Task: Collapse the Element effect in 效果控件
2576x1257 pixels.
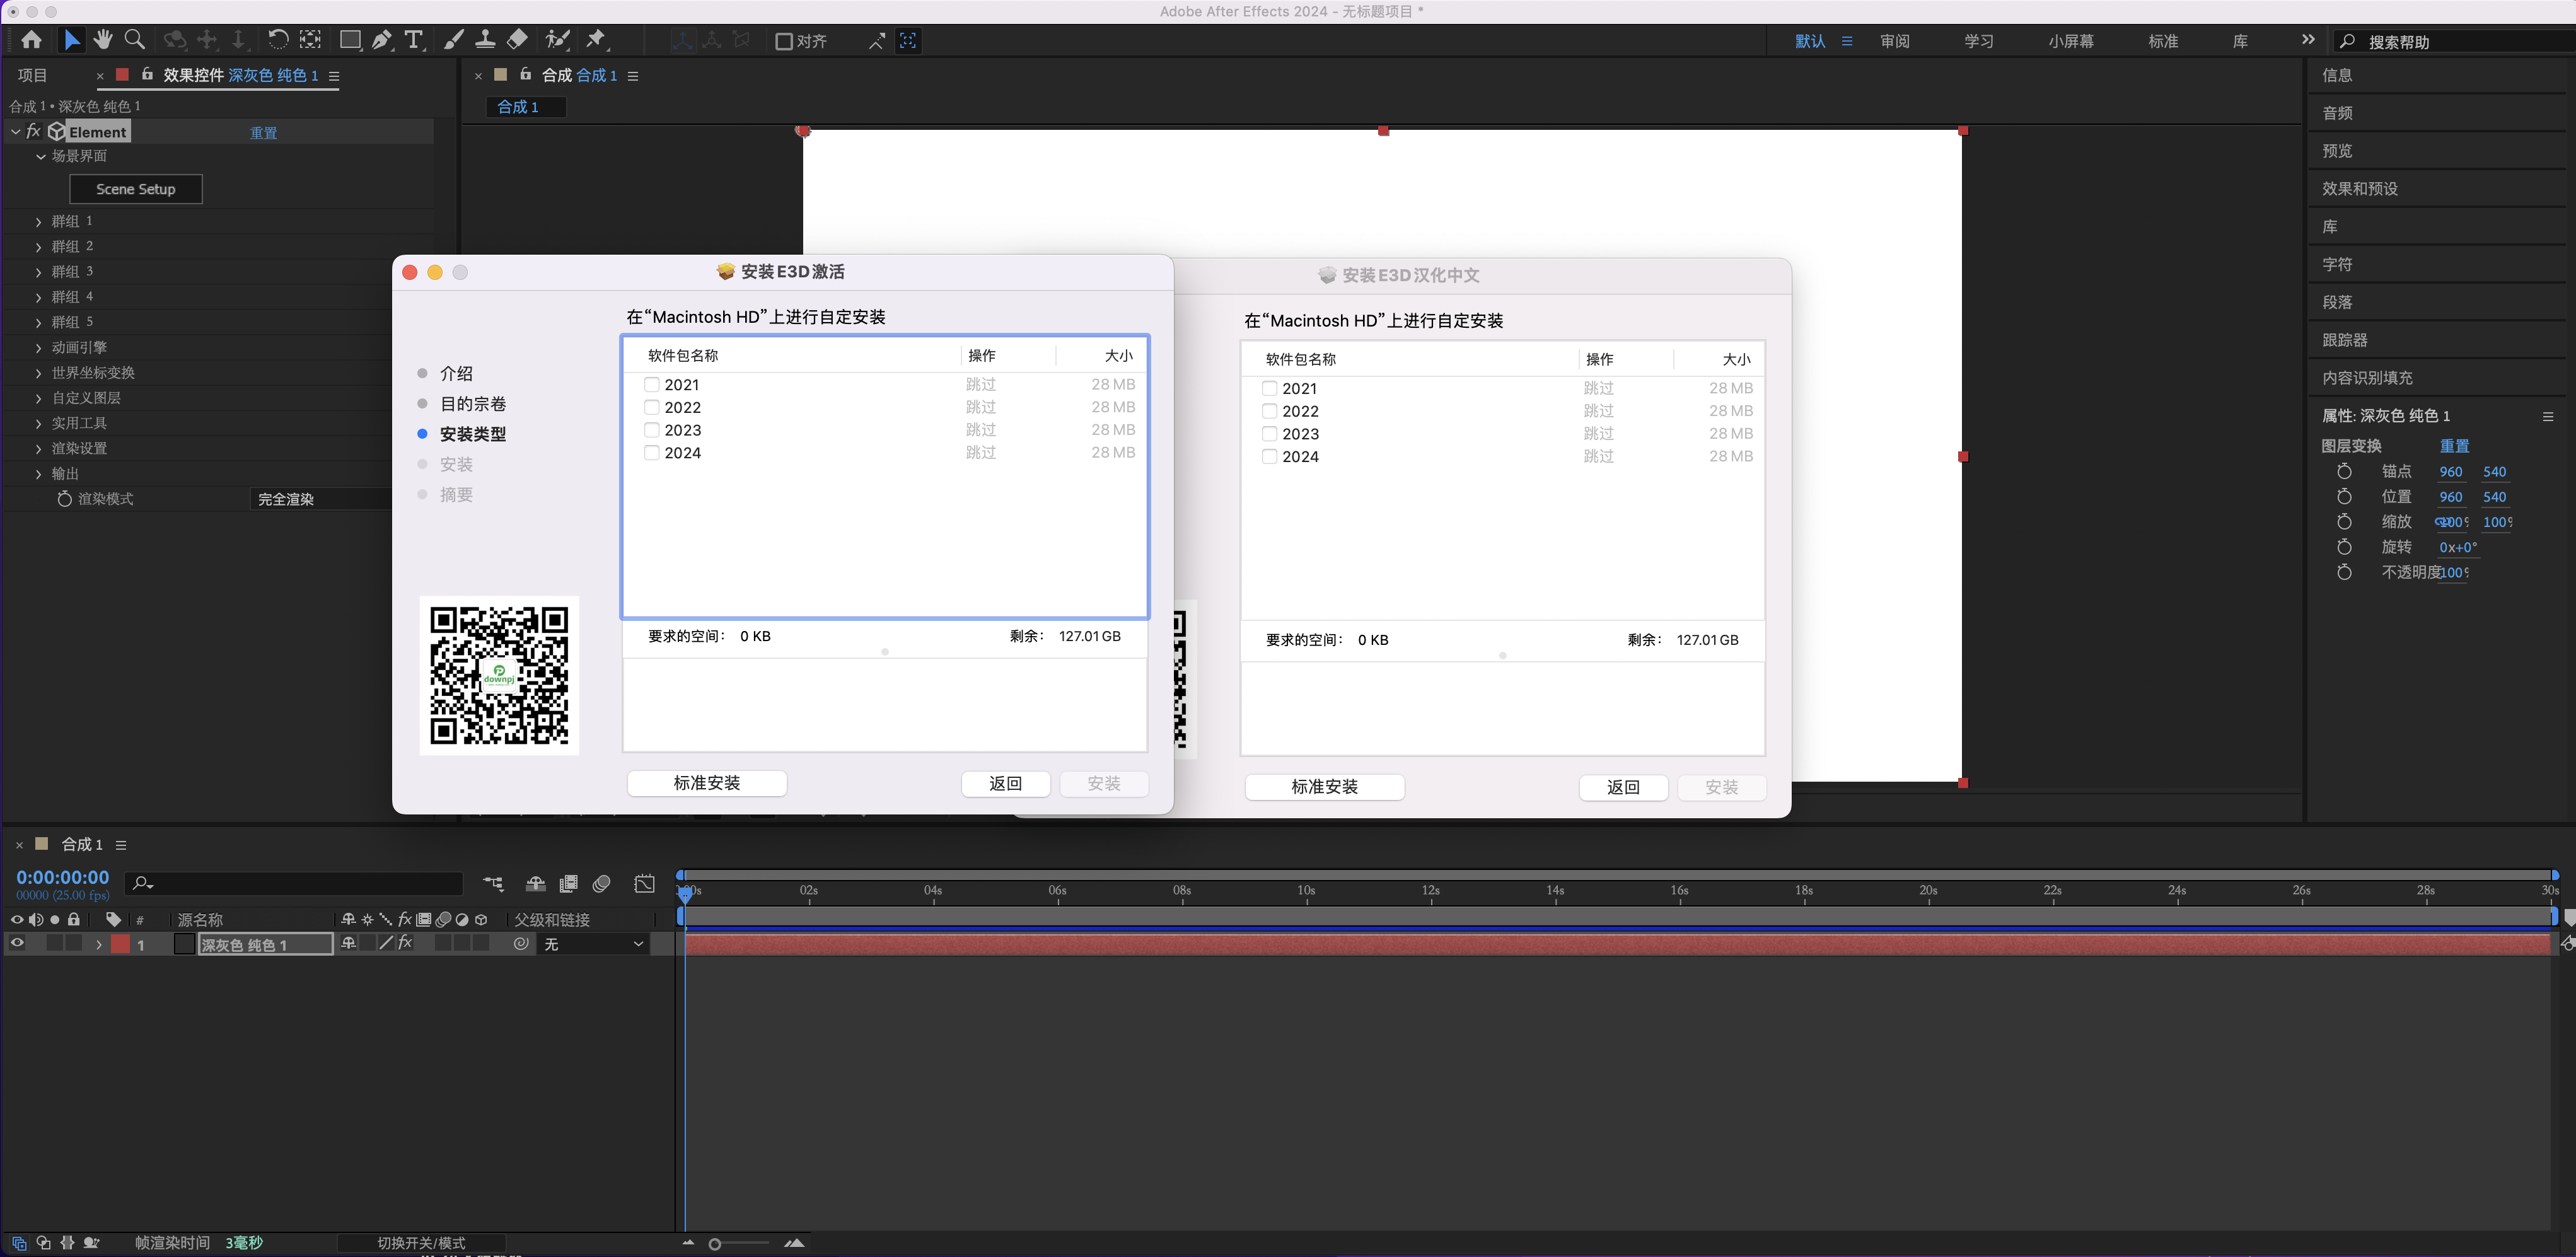Action: click(15, 131)
